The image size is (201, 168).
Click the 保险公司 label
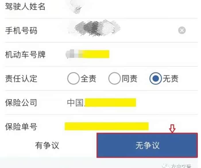coord(21,102)
